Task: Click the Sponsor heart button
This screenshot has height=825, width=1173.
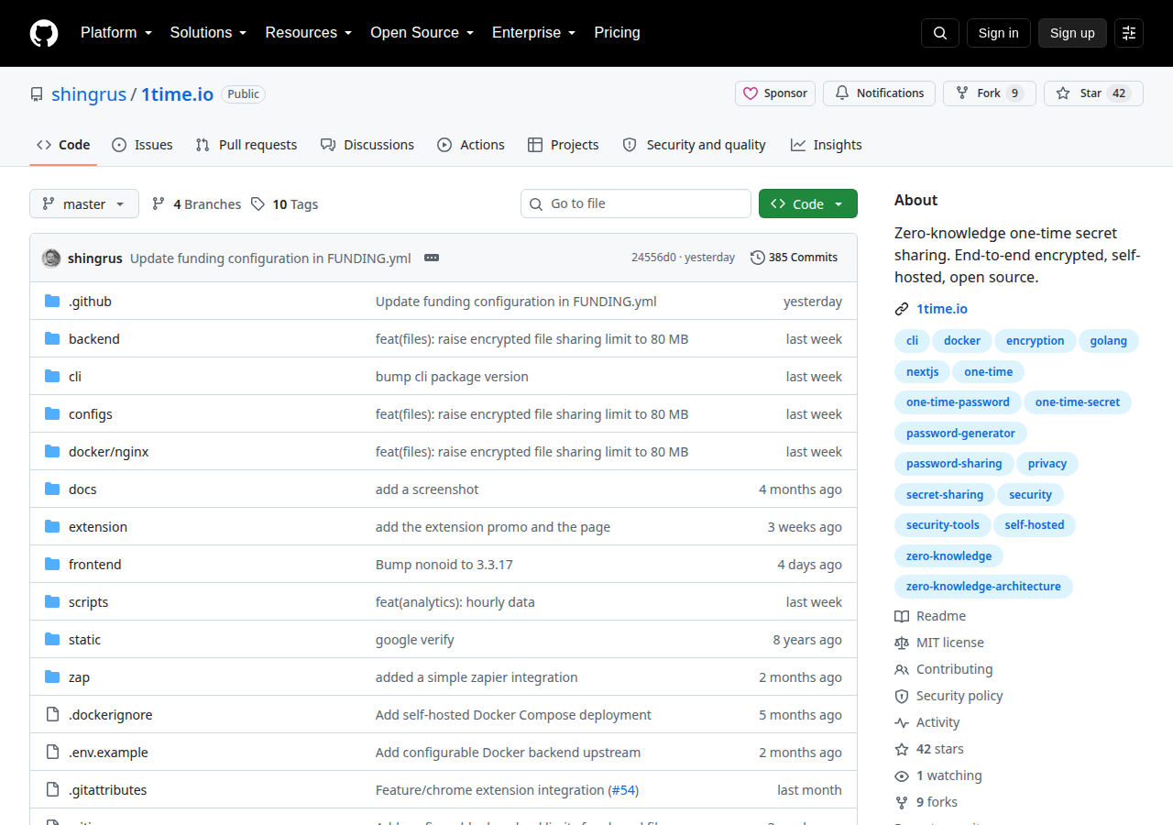Action: tap(775, 93)
